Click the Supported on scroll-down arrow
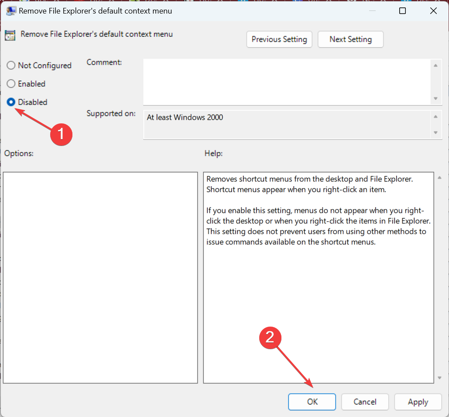This screenshot has height=417, width=449. [x=435, y=132]
